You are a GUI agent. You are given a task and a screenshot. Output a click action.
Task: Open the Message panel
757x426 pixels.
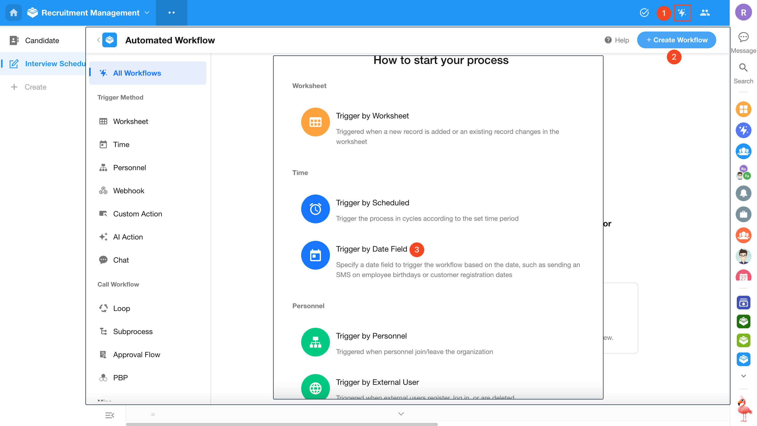click(743, 43)
